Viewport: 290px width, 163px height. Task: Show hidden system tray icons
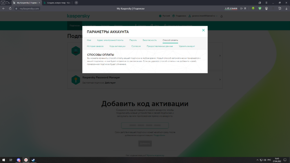(258, 160)
